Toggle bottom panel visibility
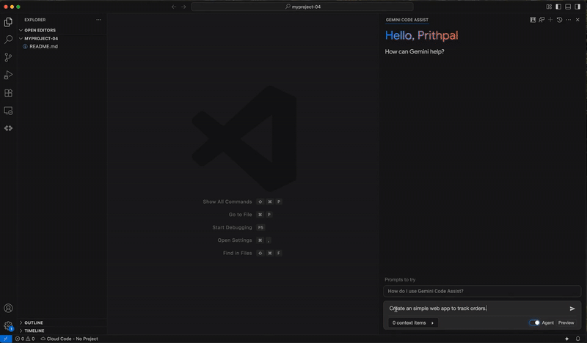 click(x=568, y=7)
